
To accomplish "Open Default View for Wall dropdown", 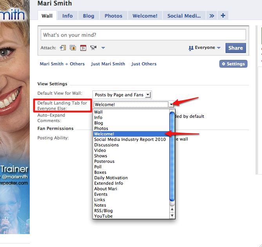I will coord(122,95).
